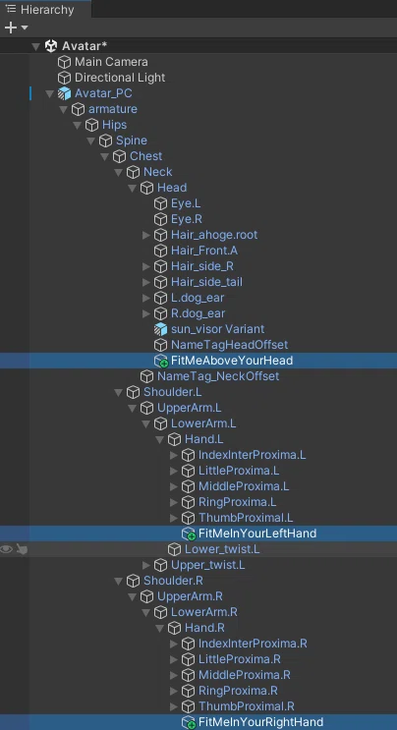Toggle pickability hand icon for Lower_twist.L
Image resolution: width=397 pixels, height=730 pixels.
click(x=22, y=549)
